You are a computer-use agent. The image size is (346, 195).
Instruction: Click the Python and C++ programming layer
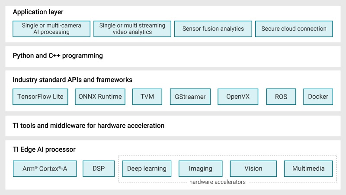[58, 55]
